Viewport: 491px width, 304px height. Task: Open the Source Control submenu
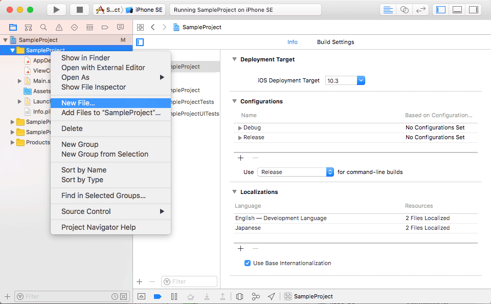tap(110, 211)
